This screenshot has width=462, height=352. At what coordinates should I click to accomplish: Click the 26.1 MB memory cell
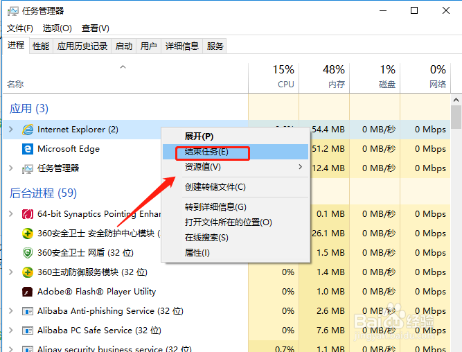click(328, 234)
